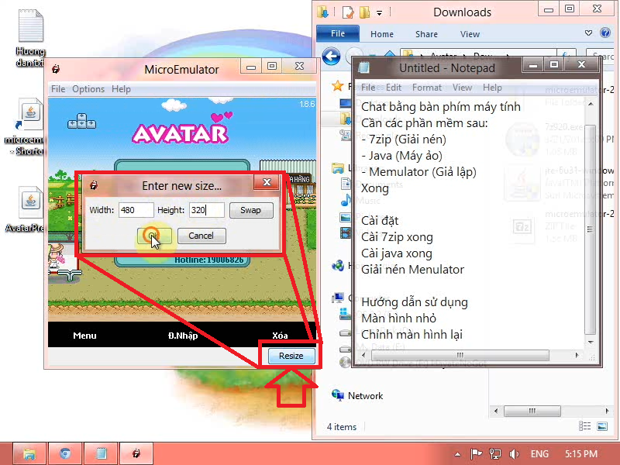
Task: Click the ENG language indicator in the taskbar
Action: click(539, 453)
